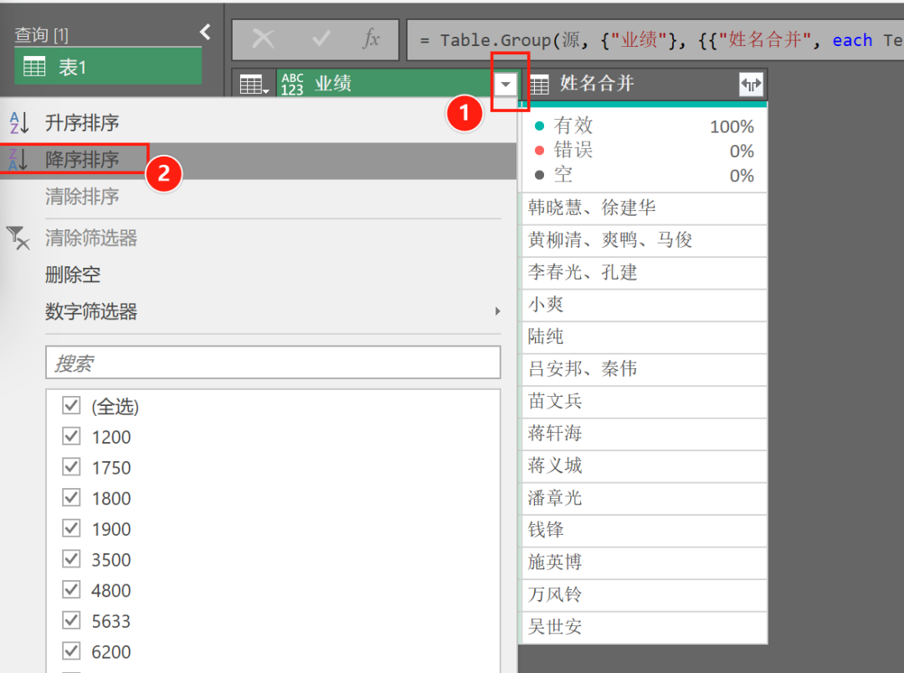Select 清除筛选器 menu entry

click(x=259, y=239)
